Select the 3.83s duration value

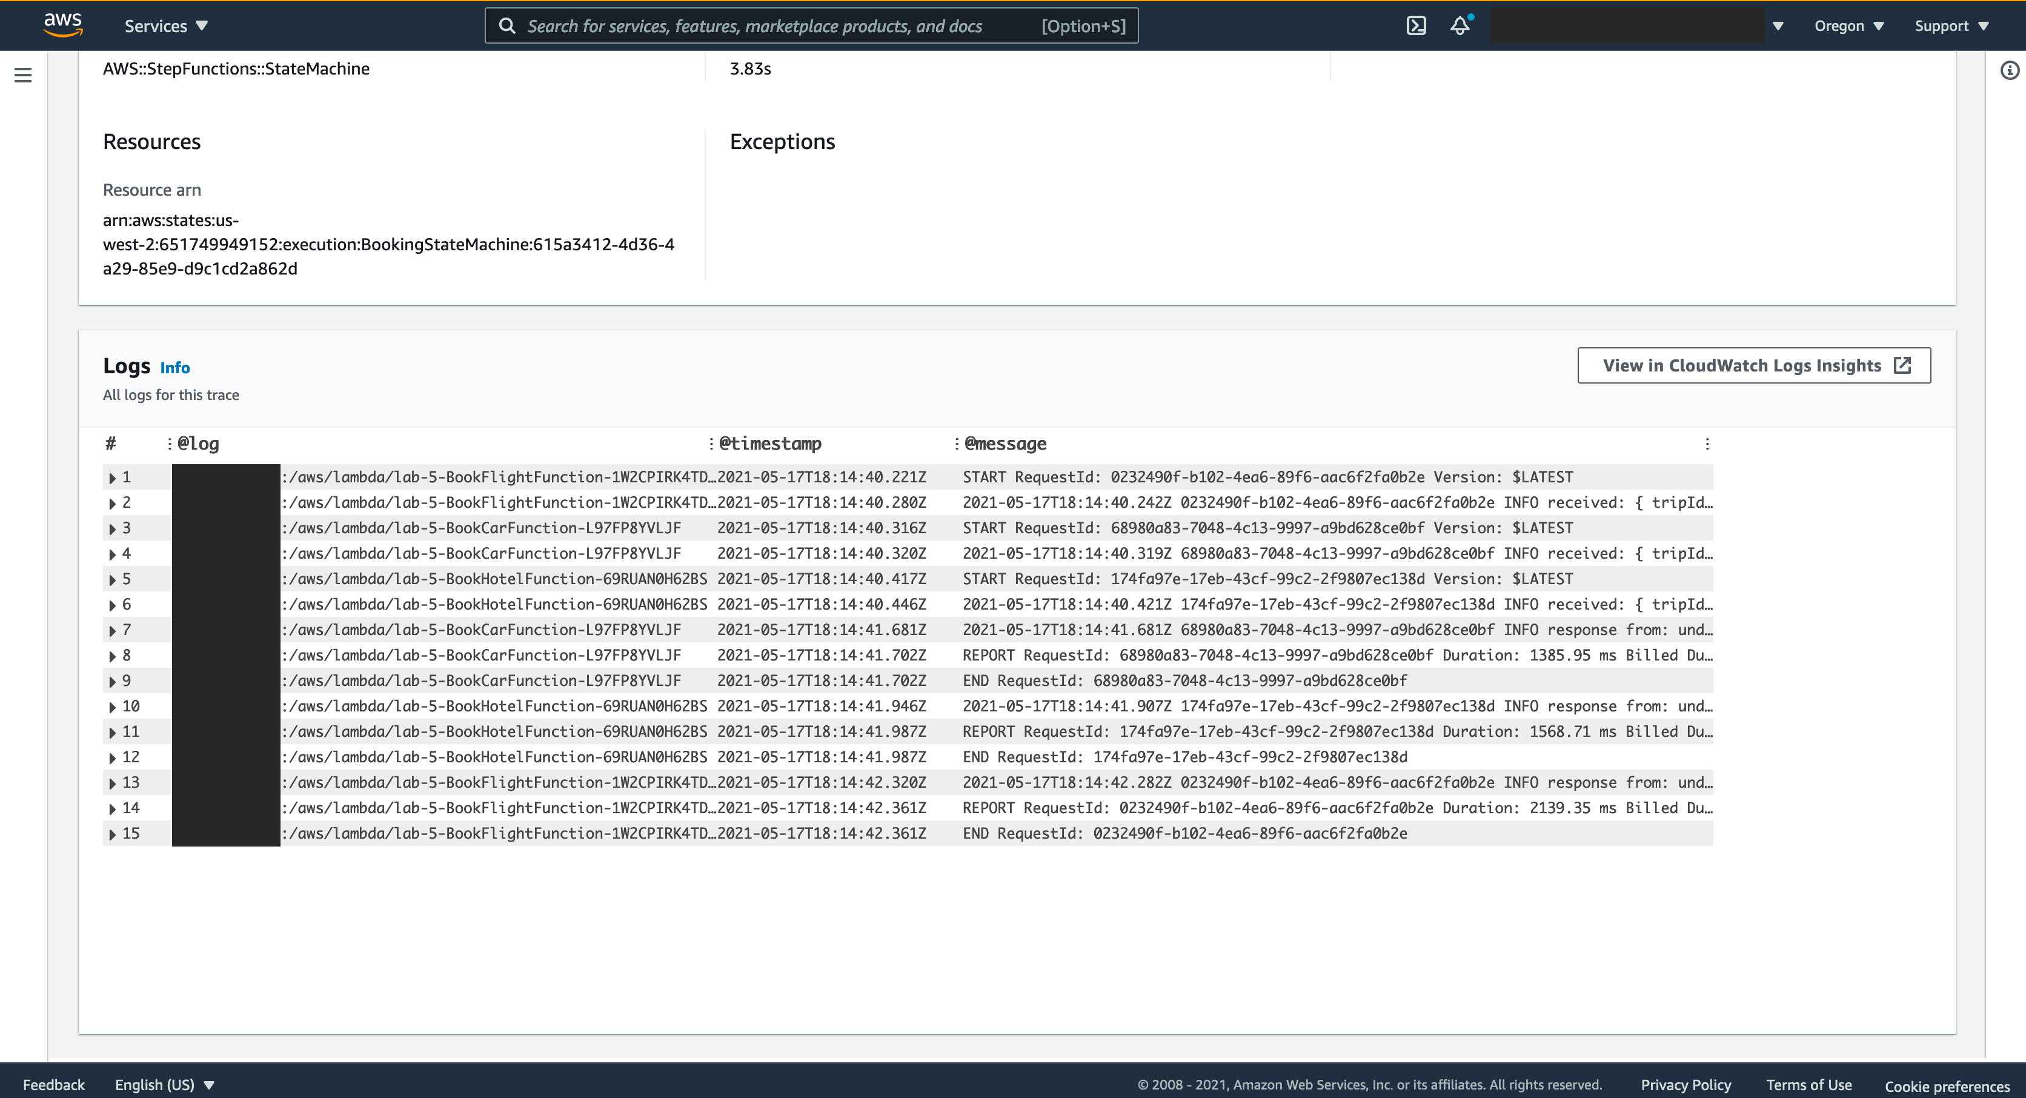[x=750, y=68]
